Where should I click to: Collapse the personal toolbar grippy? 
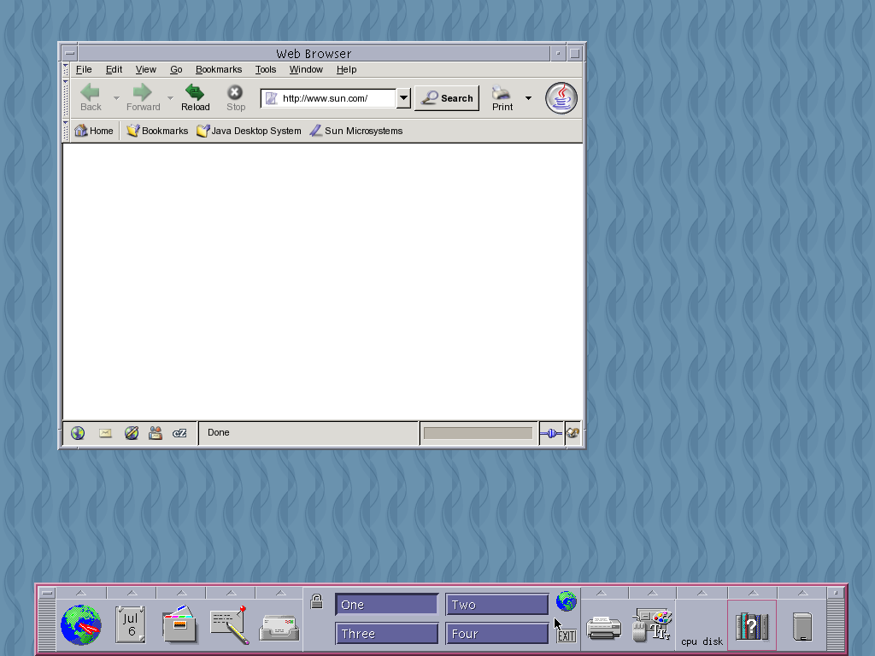[66, 131]
